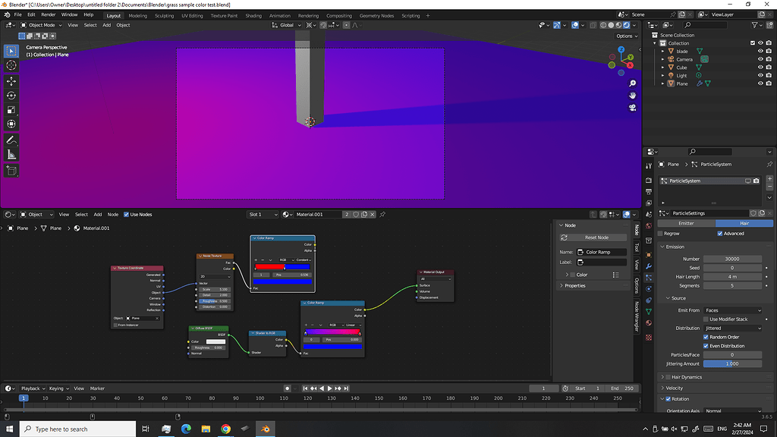Viewport: 777px width, 437px height.
Task: Toggle the camera view icon
Action: pos(632,108)
